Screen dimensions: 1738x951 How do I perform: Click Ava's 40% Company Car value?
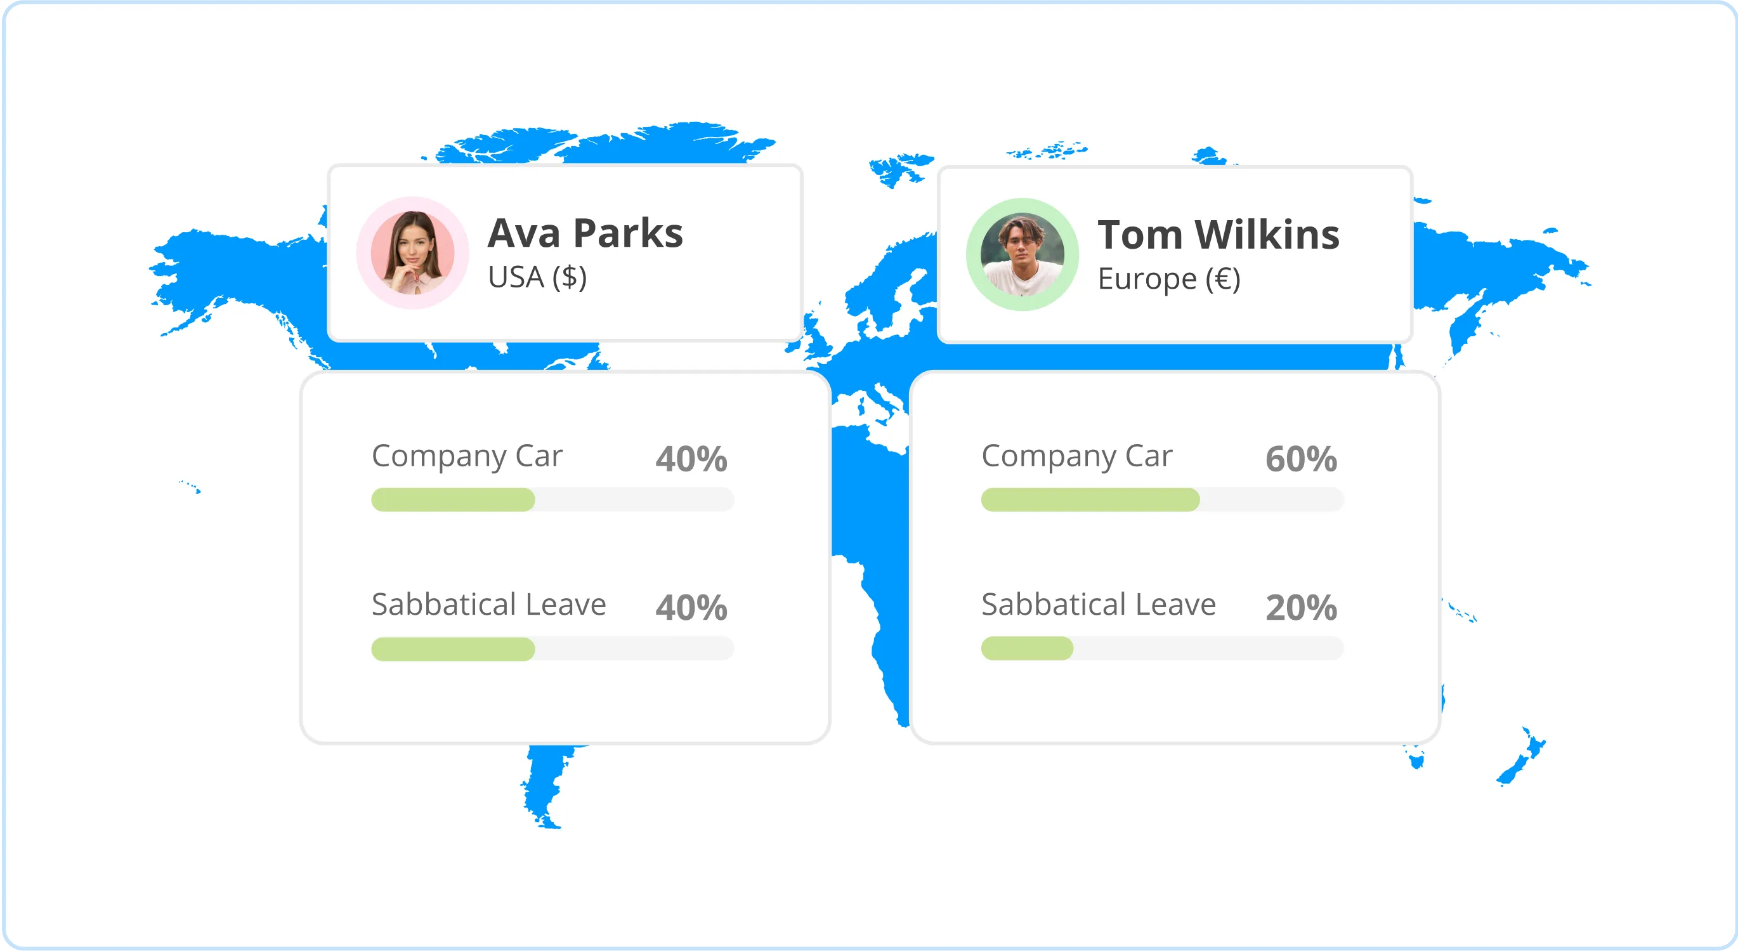[691, 459]
